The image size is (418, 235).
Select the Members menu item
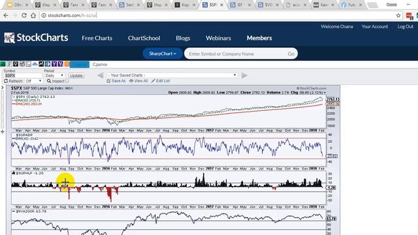point(259,38)
